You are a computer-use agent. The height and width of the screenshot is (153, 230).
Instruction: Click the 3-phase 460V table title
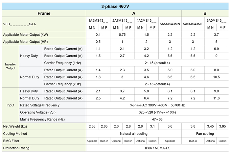tap(115, 7)
